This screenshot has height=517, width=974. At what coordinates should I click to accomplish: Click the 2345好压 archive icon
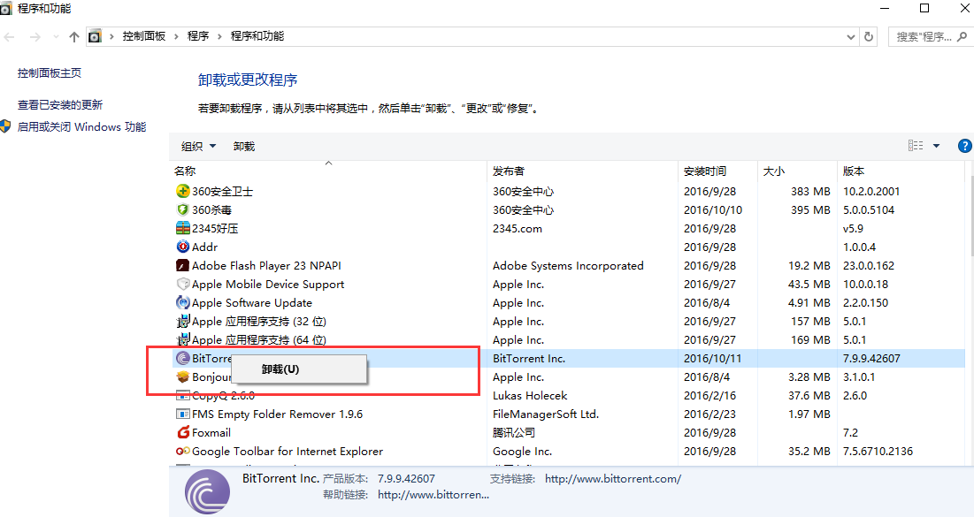[x=182, y=228]
